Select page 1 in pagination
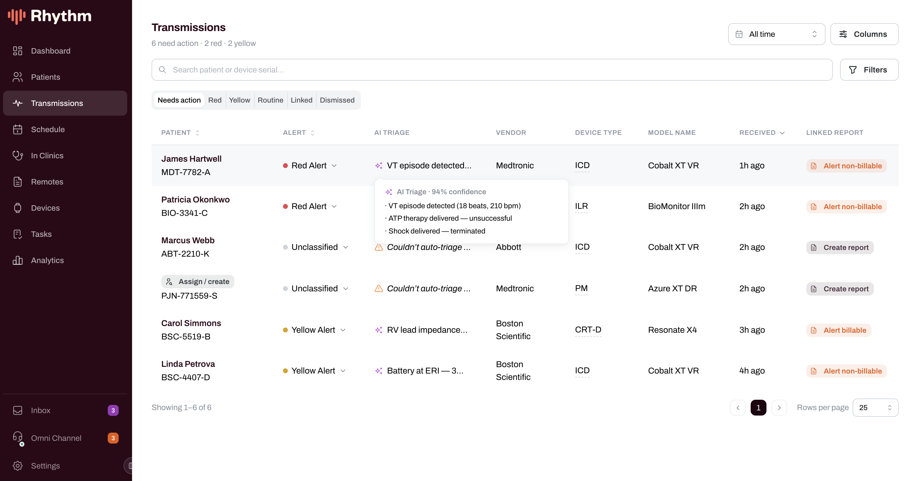Screen dimensions: 911x481 [758, 408]
